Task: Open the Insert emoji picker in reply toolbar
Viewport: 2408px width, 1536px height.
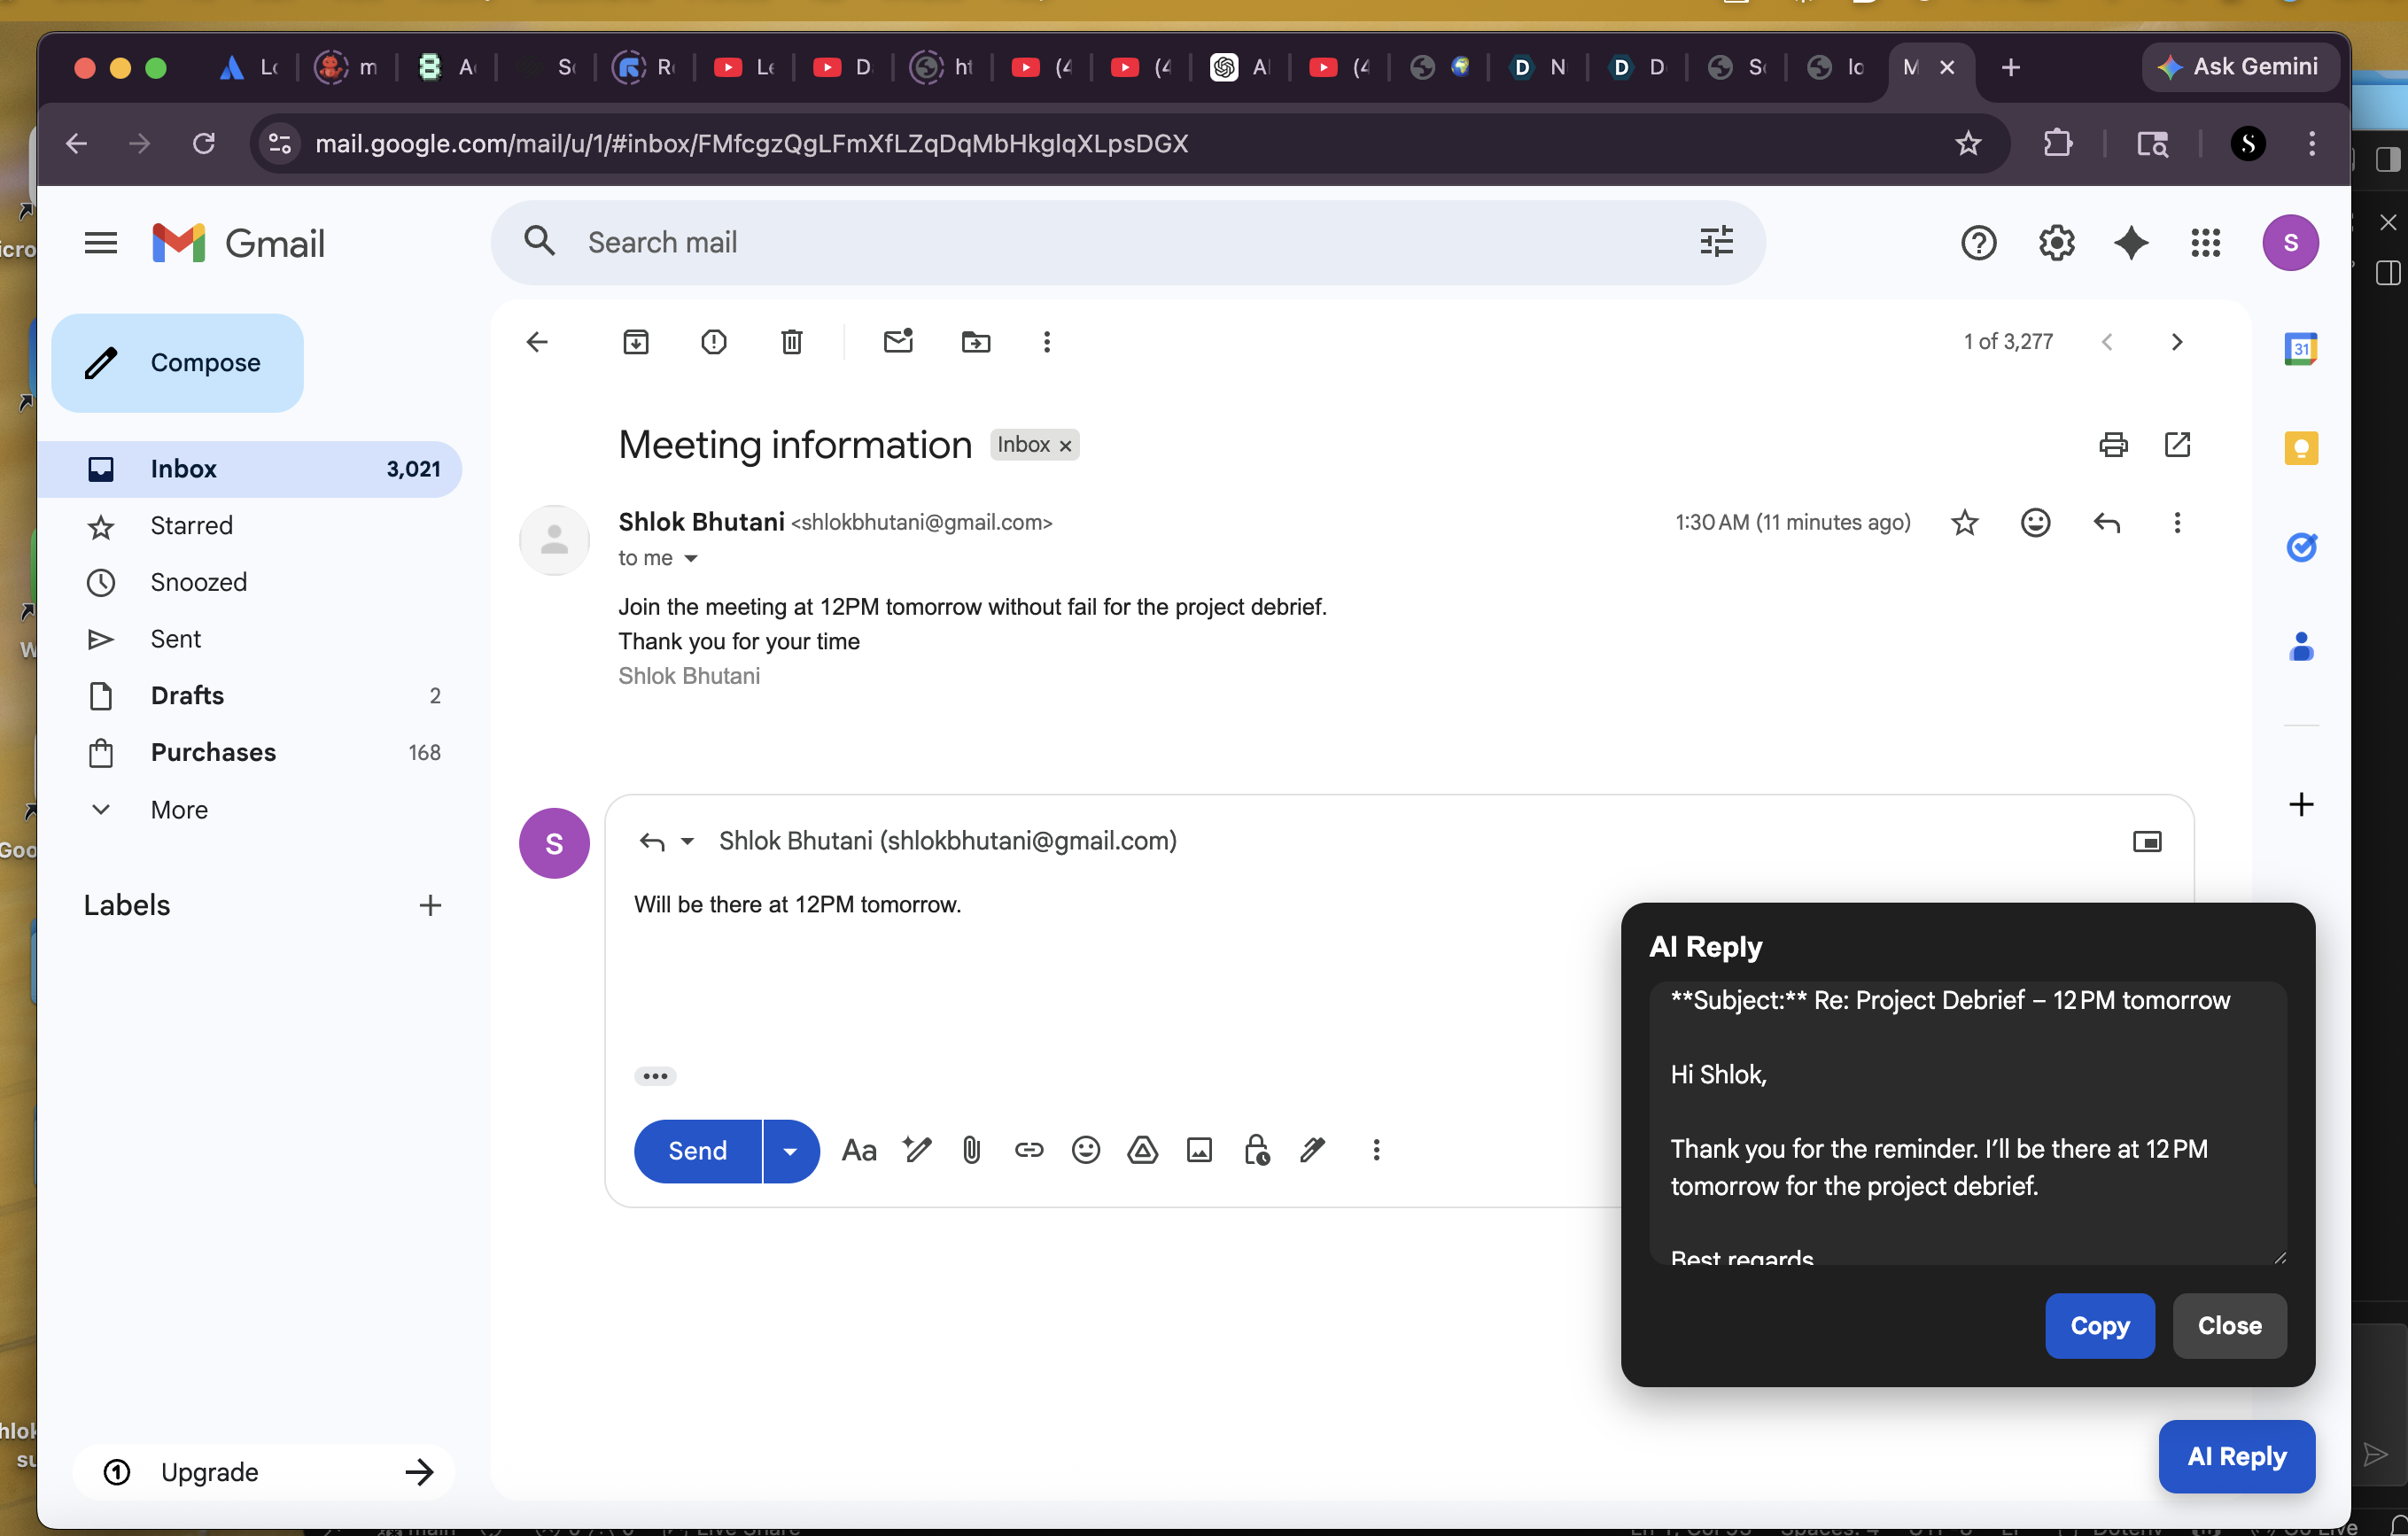Action: (1085, 1150)
